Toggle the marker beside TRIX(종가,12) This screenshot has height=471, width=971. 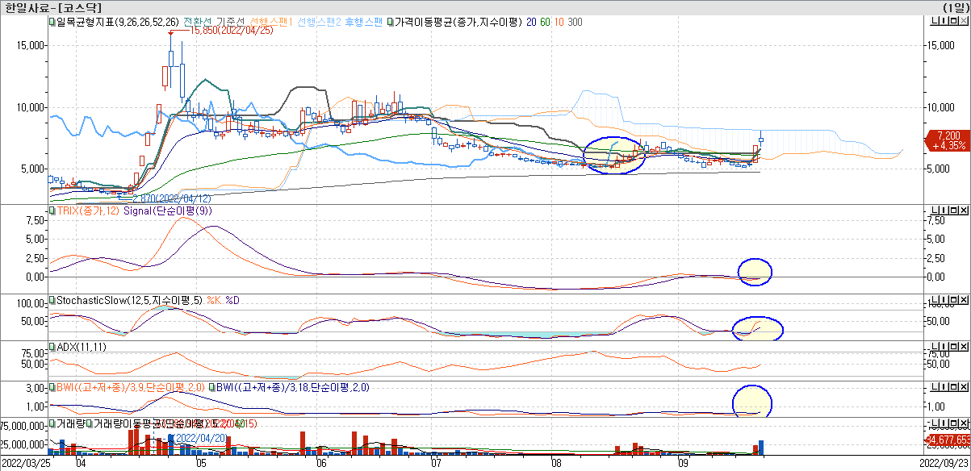[x=52, y=211]
